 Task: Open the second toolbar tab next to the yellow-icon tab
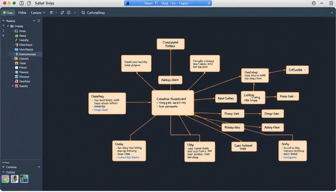(22, 13)
